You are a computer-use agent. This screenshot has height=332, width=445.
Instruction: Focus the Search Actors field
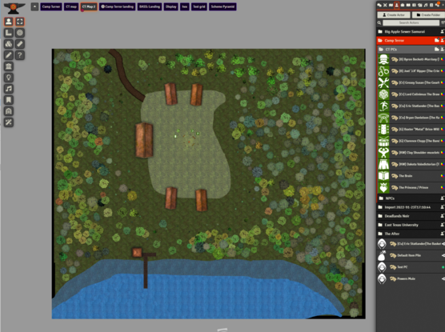411,22
